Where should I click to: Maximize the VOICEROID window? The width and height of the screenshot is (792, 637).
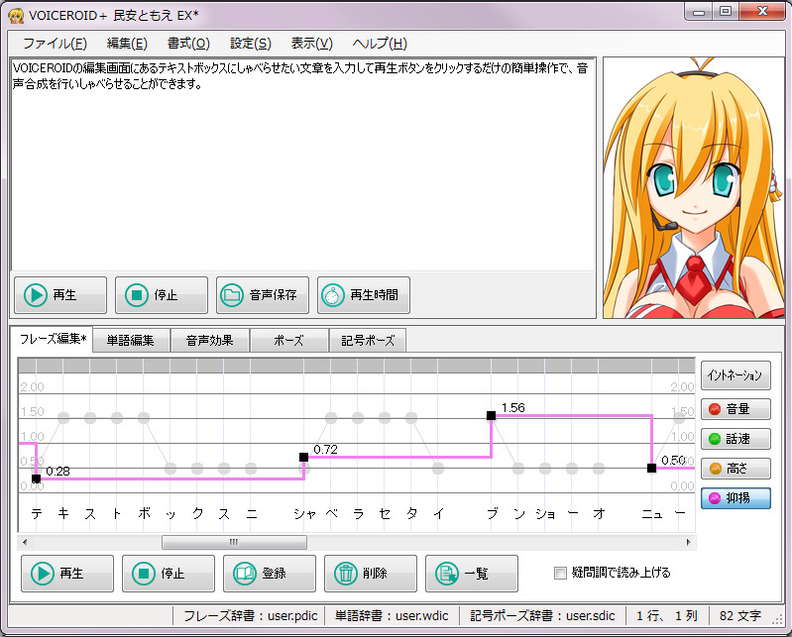pos(726,12)
